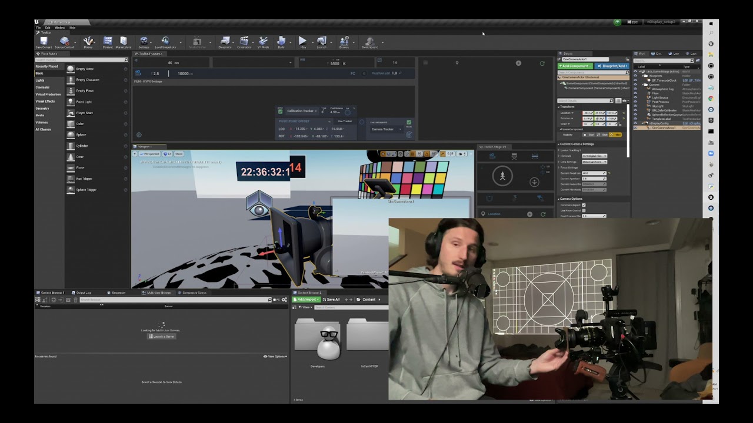The height and width of the screenshot is (423, 753).
Task: Open the Marketplace toolbar icon
Action: pos(124,42)
